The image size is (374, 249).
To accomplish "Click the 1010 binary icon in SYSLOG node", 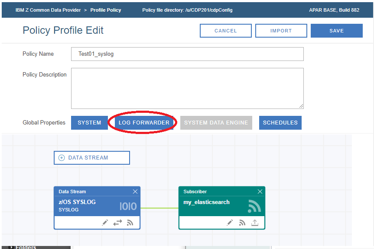I will point(128,206).
